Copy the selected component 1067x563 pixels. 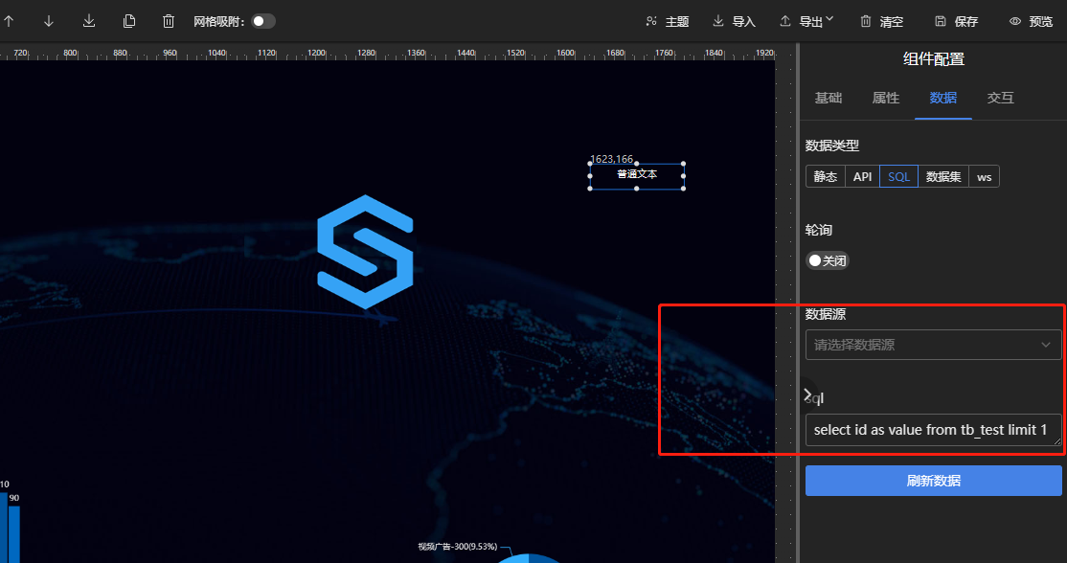click(128, 21)
